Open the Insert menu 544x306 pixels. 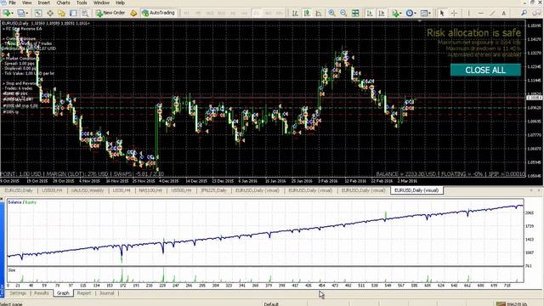point(43,3)
